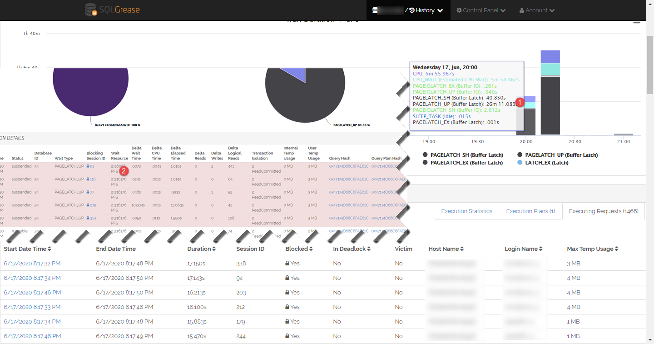
Task: Switch to the Execution Statistics tab
Action: [467, 211]
